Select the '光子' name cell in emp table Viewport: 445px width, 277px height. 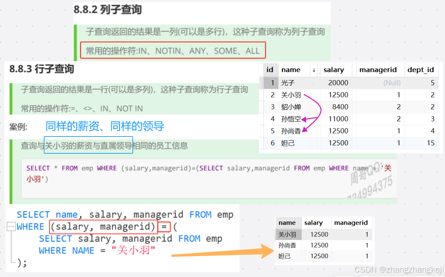click(294, 83)
